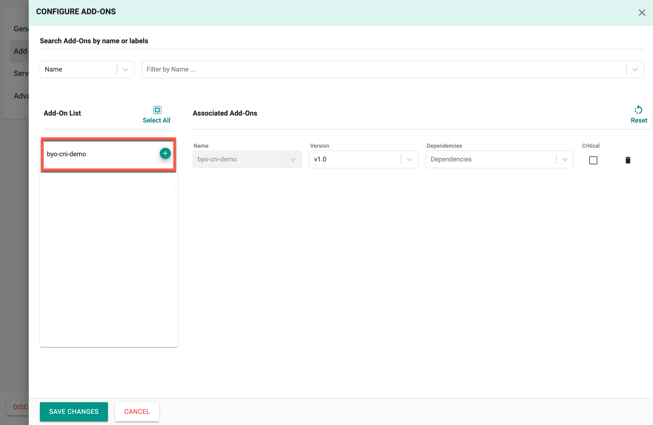Expand the disabled byo-cni-demo name dropdown
This screenshot has height=425, width=653.
pos(293,159)
